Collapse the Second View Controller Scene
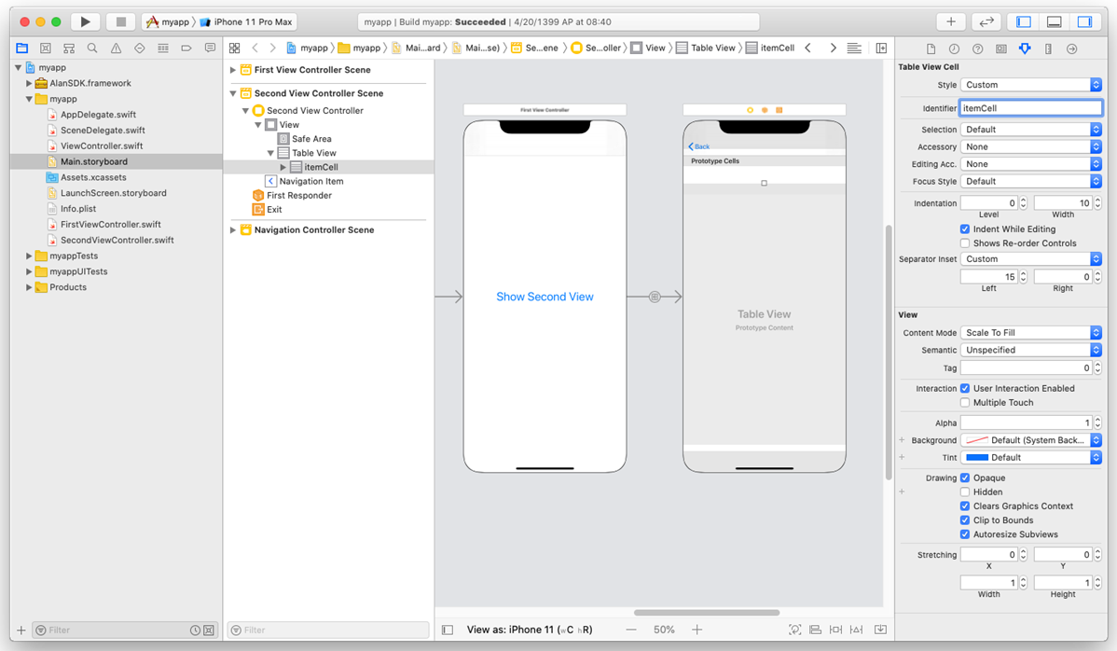 point(232,92)
